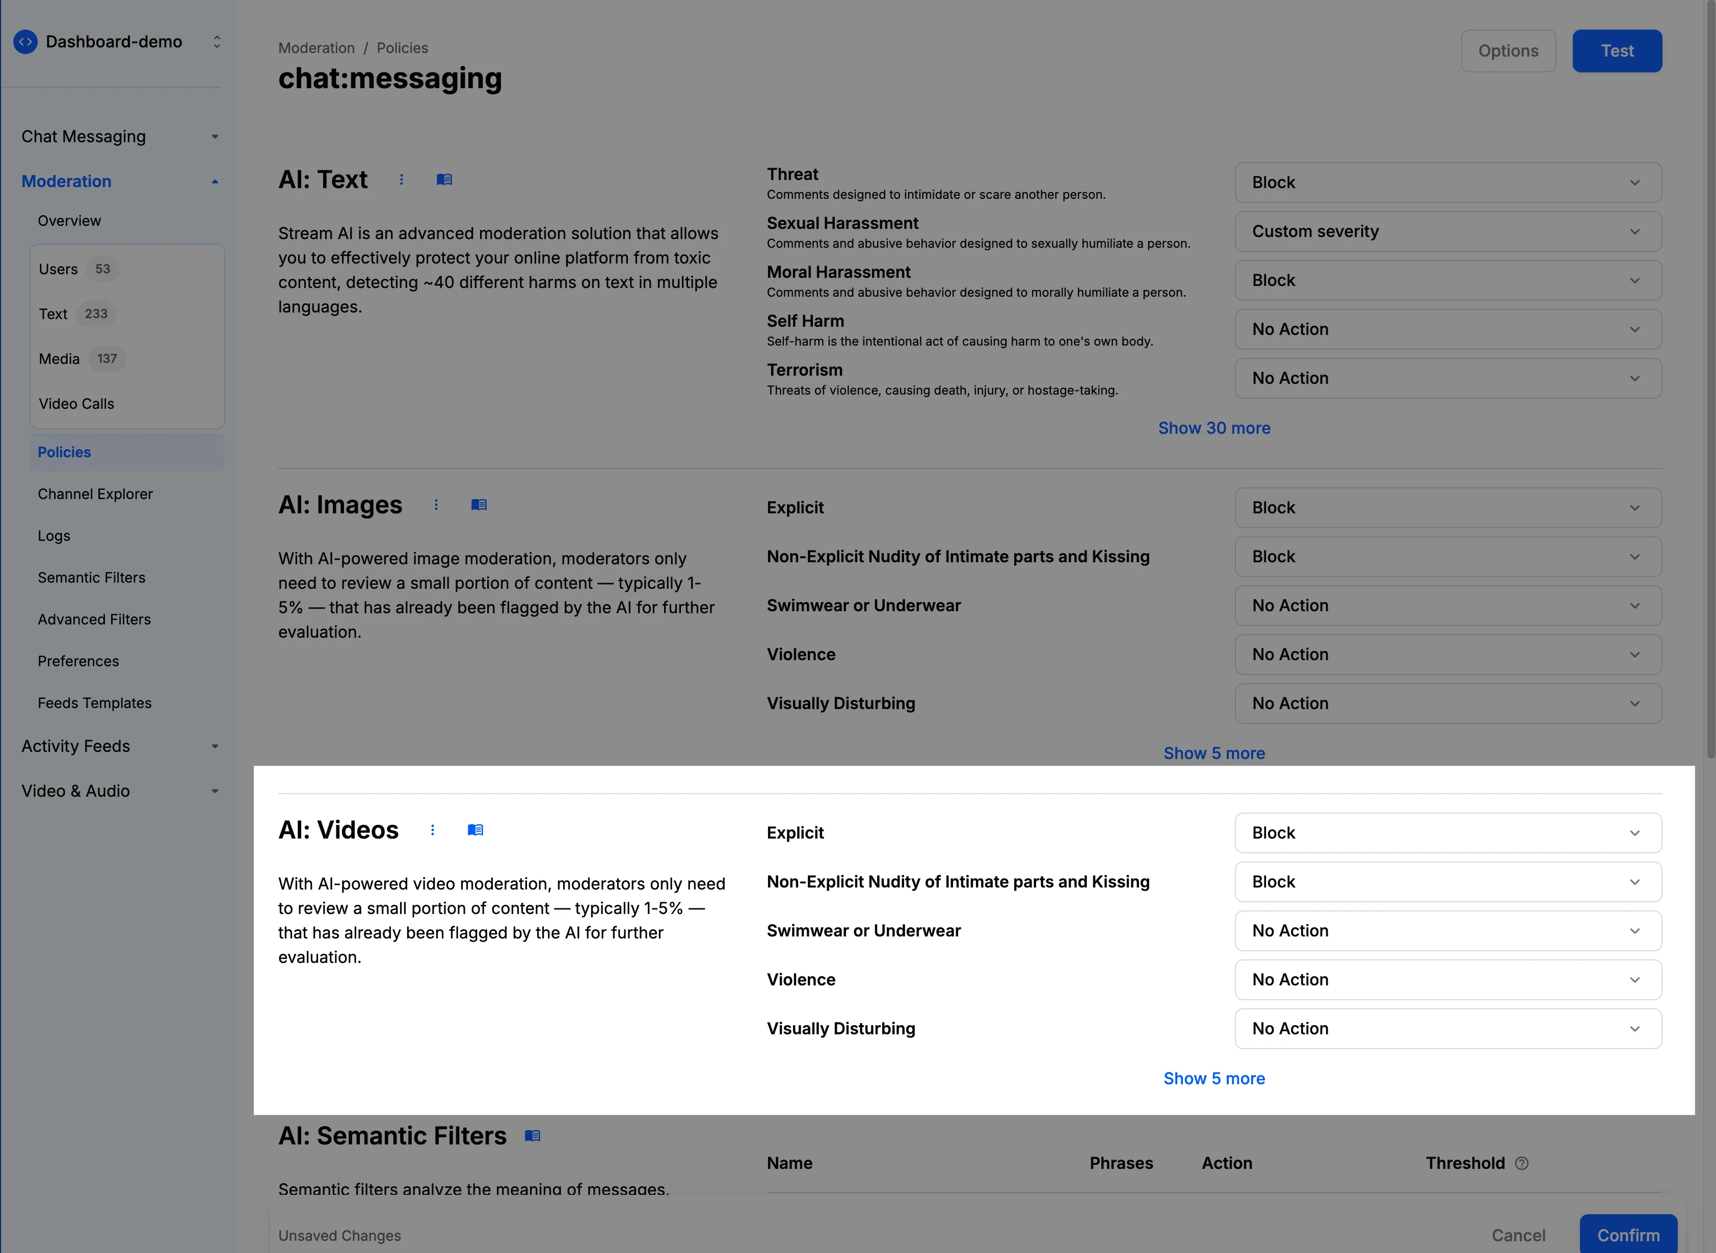Show 30 more text harms
Image resolution: width=1716 pixels, height=1253 pixels.
click(x=1214, y=428)
